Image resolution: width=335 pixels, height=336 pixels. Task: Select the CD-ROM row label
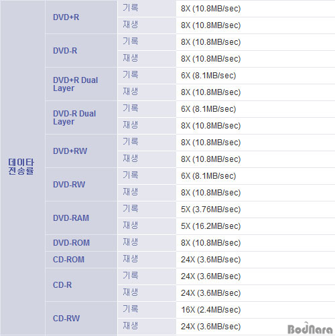click(68, 260)
